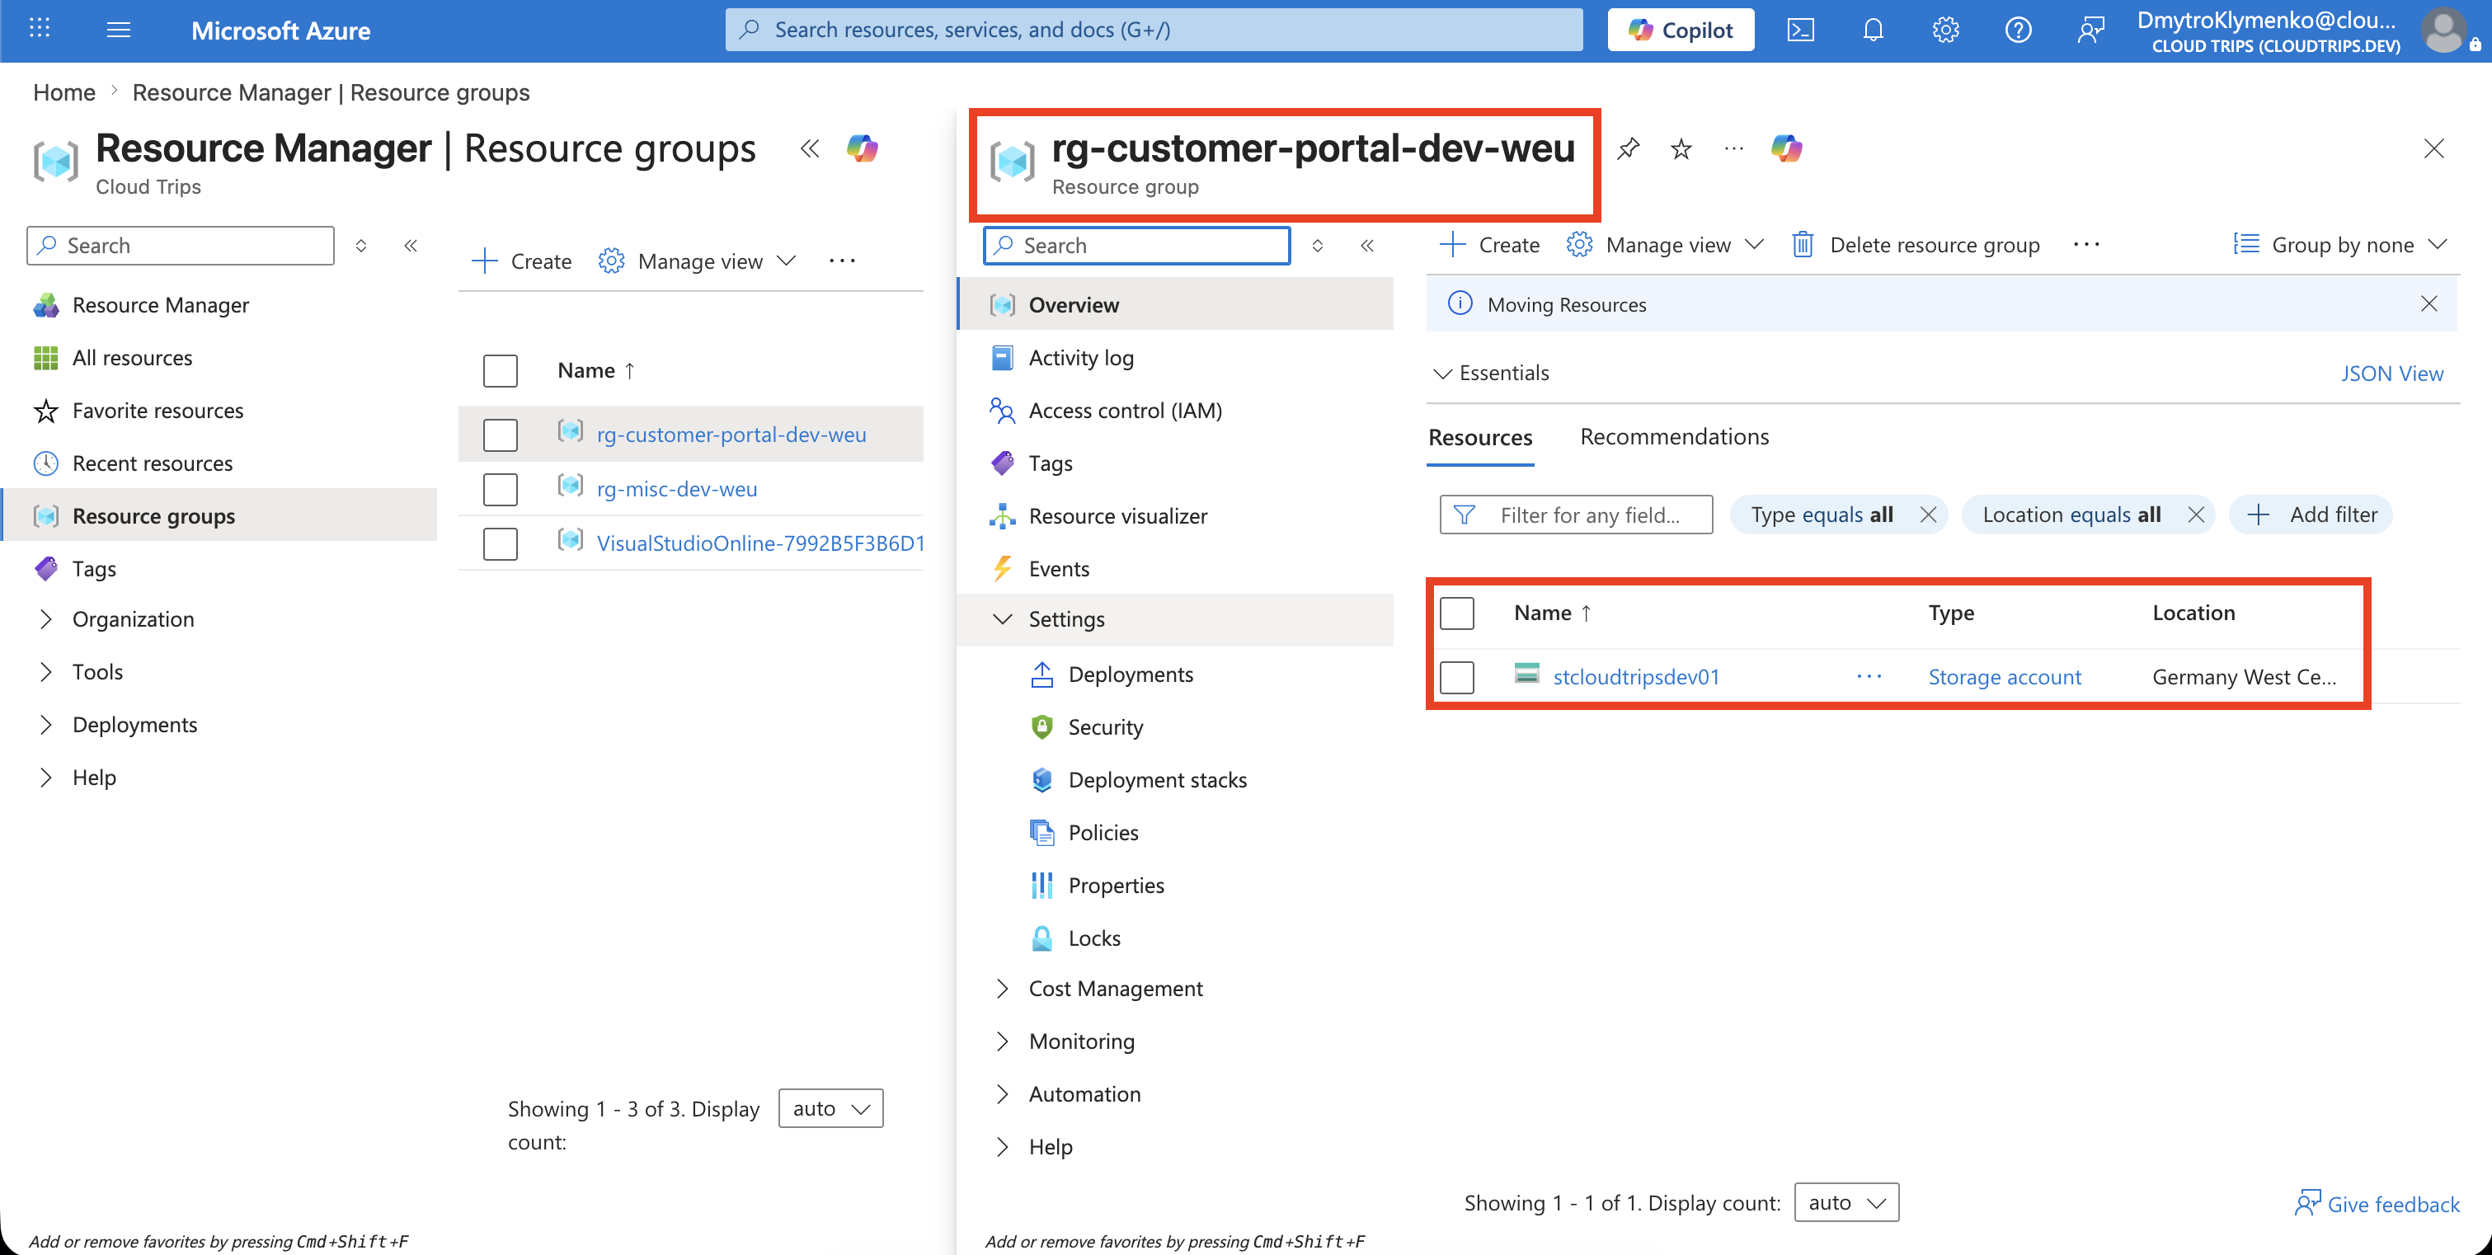Select all resource groups via header checkbox
Image resolution: width=2492 pixels, height=1255 pixels.
[501, 370]
